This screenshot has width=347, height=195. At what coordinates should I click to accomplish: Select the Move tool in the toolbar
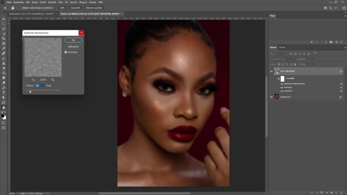[4, 19]
